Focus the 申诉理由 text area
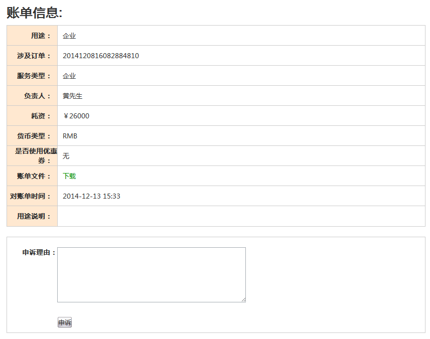This screenshot has height=339, width=430. click(x=152, y=275)
